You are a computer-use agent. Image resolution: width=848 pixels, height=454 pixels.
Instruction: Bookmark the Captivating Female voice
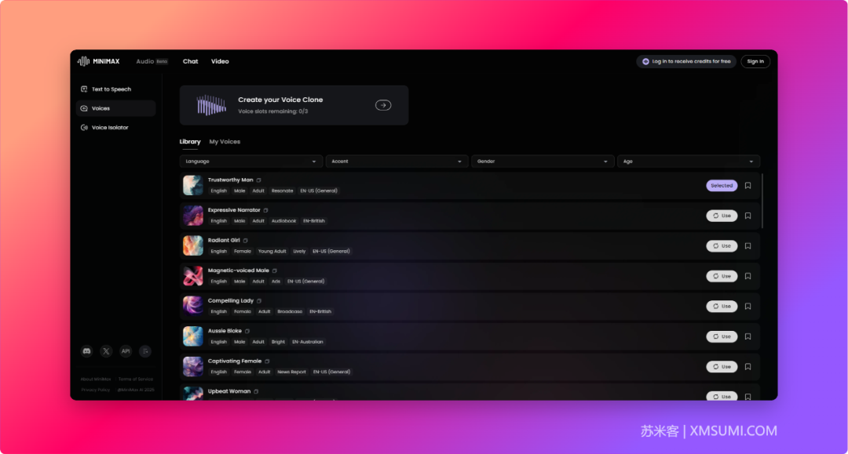pos(748,367)
